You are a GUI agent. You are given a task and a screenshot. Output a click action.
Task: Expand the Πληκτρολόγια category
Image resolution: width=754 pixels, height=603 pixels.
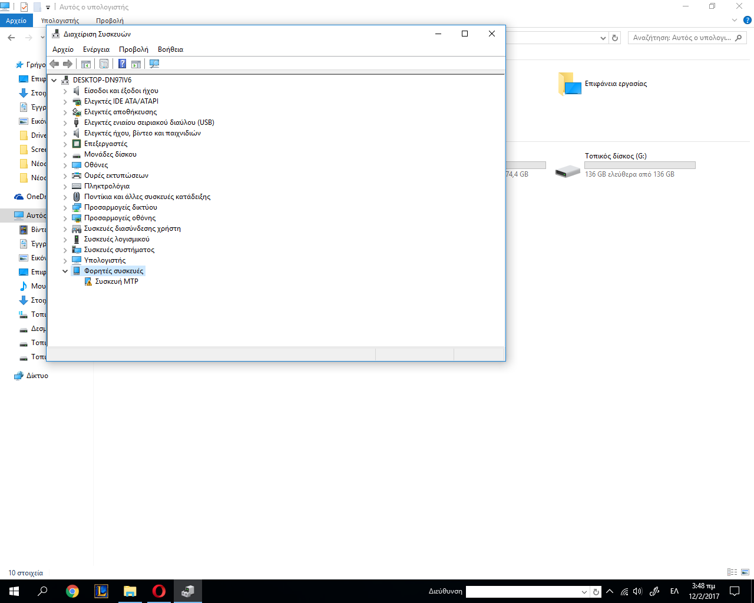[x=65, y=187]
